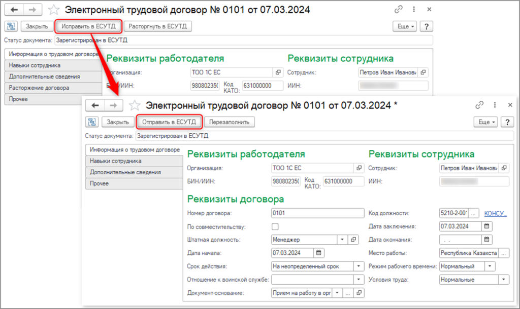Expand the Срок действия dropdown
Viewport: 520px width, 309px height.
(359, 266)
